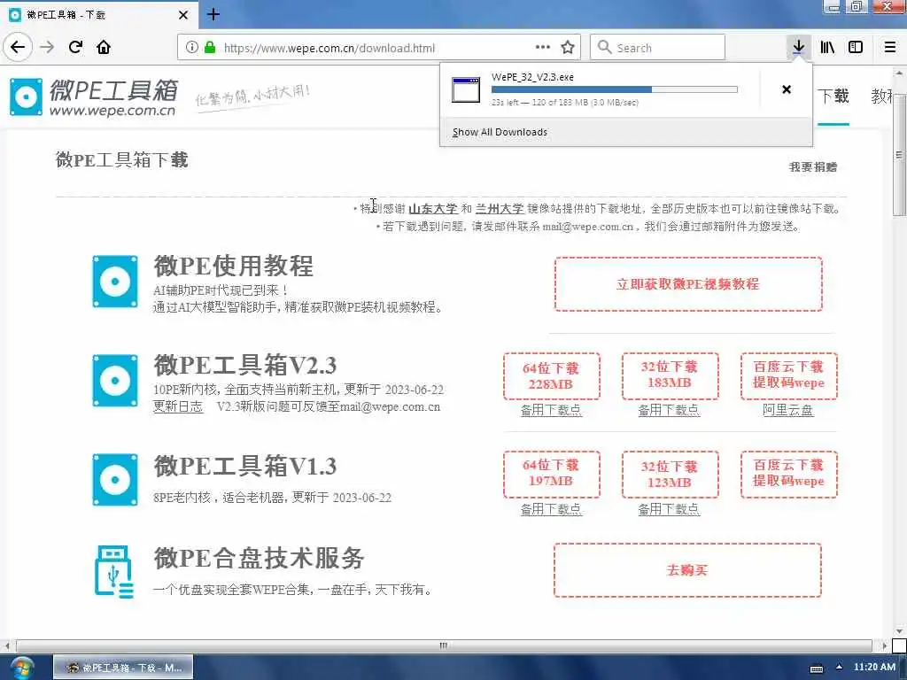Image resolution: width=907 pixels, height=680 pixels.
Task: Open the 阿里云盘 link
Action: point(787,410)
